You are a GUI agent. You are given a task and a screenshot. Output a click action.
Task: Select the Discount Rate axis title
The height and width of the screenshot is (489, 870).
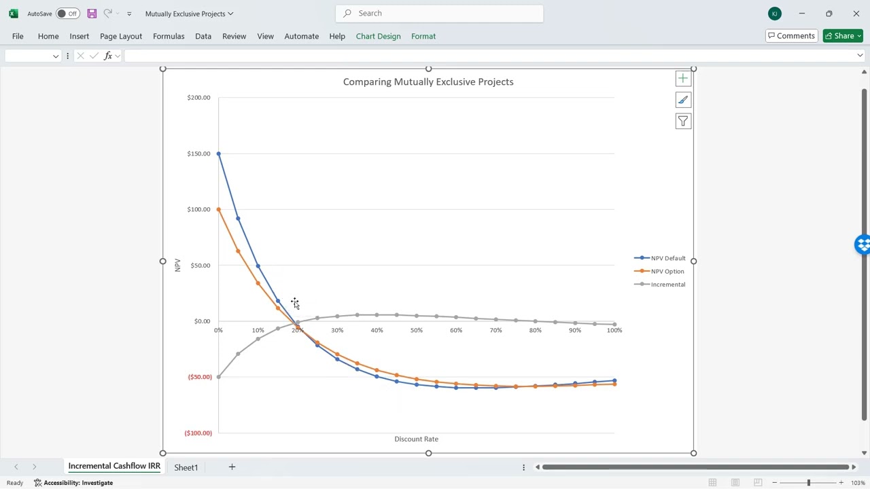tap(416, 439)
